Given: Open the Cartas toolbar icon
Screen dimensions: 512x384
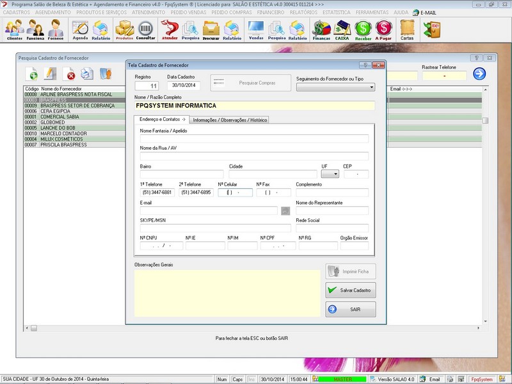Looking at the screenshot, I should click(407, 29).
